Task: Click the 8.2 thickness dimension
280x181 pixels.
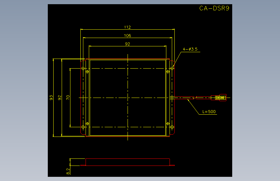Action: coord(68,171)
